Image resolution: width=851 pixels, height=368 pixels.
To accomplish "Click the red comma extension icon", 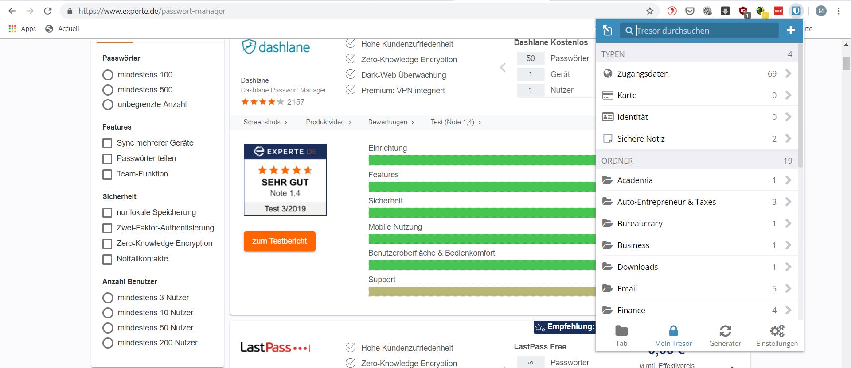I will 672,11.
